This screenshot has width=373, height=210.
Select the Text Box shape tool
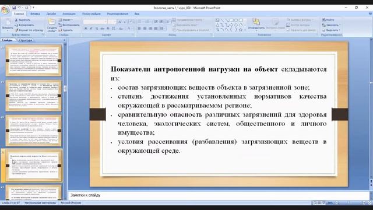coord(217,20)
